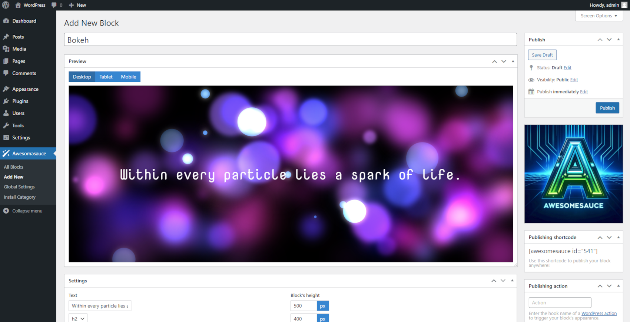Click the Bokeh block preview area
The width and height of the screenshot is (630, 322).
(291, 174)
